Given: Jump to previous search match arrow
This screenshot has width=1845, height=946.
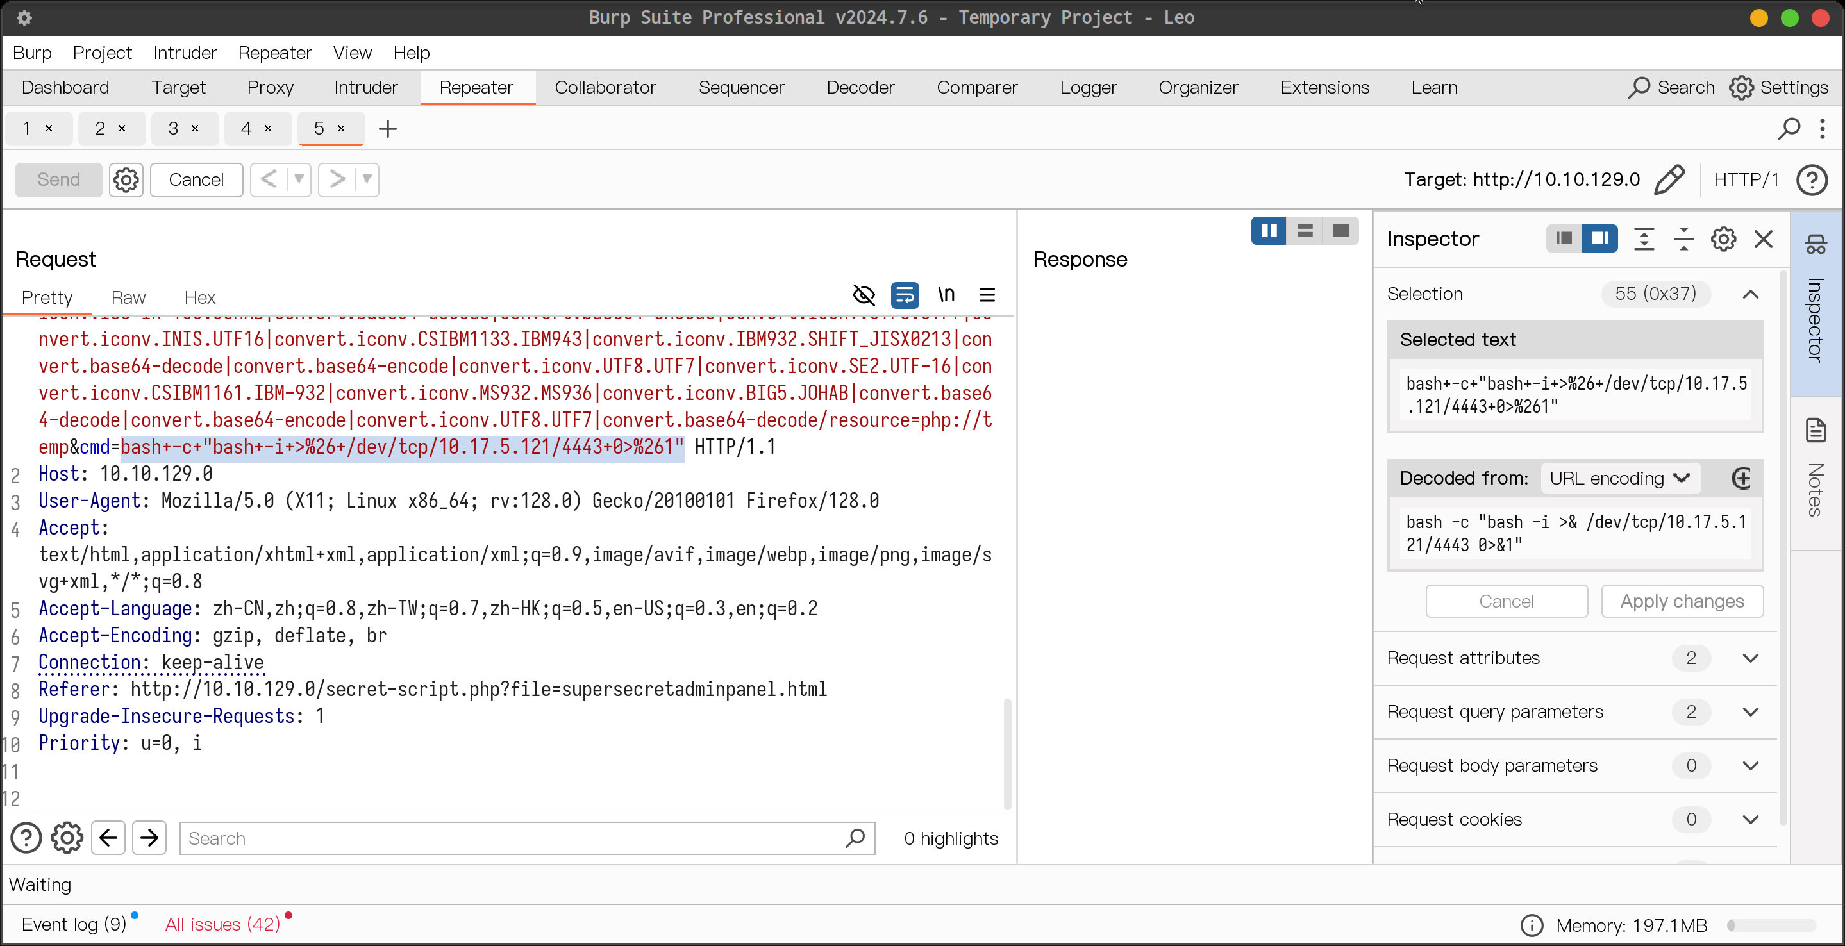Looking at the screenshot, I should click(x=108, y=838).
